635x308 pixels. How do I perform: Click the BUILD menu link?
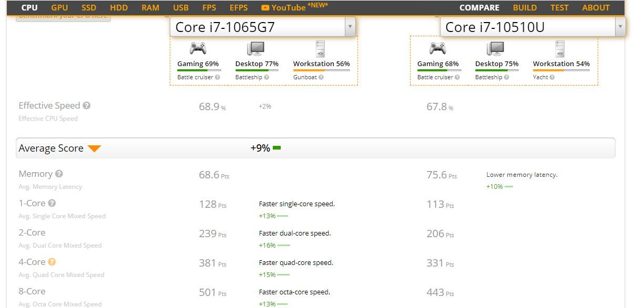tap(525, 7)
